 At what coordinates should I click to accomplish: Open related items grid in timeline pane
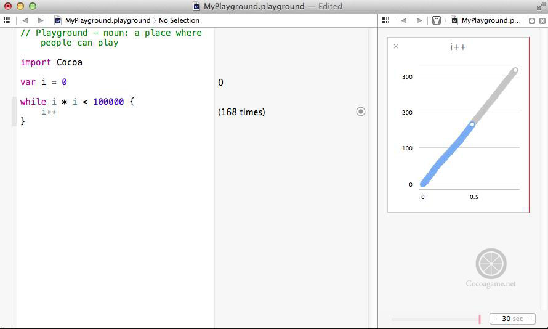[386, 20]
